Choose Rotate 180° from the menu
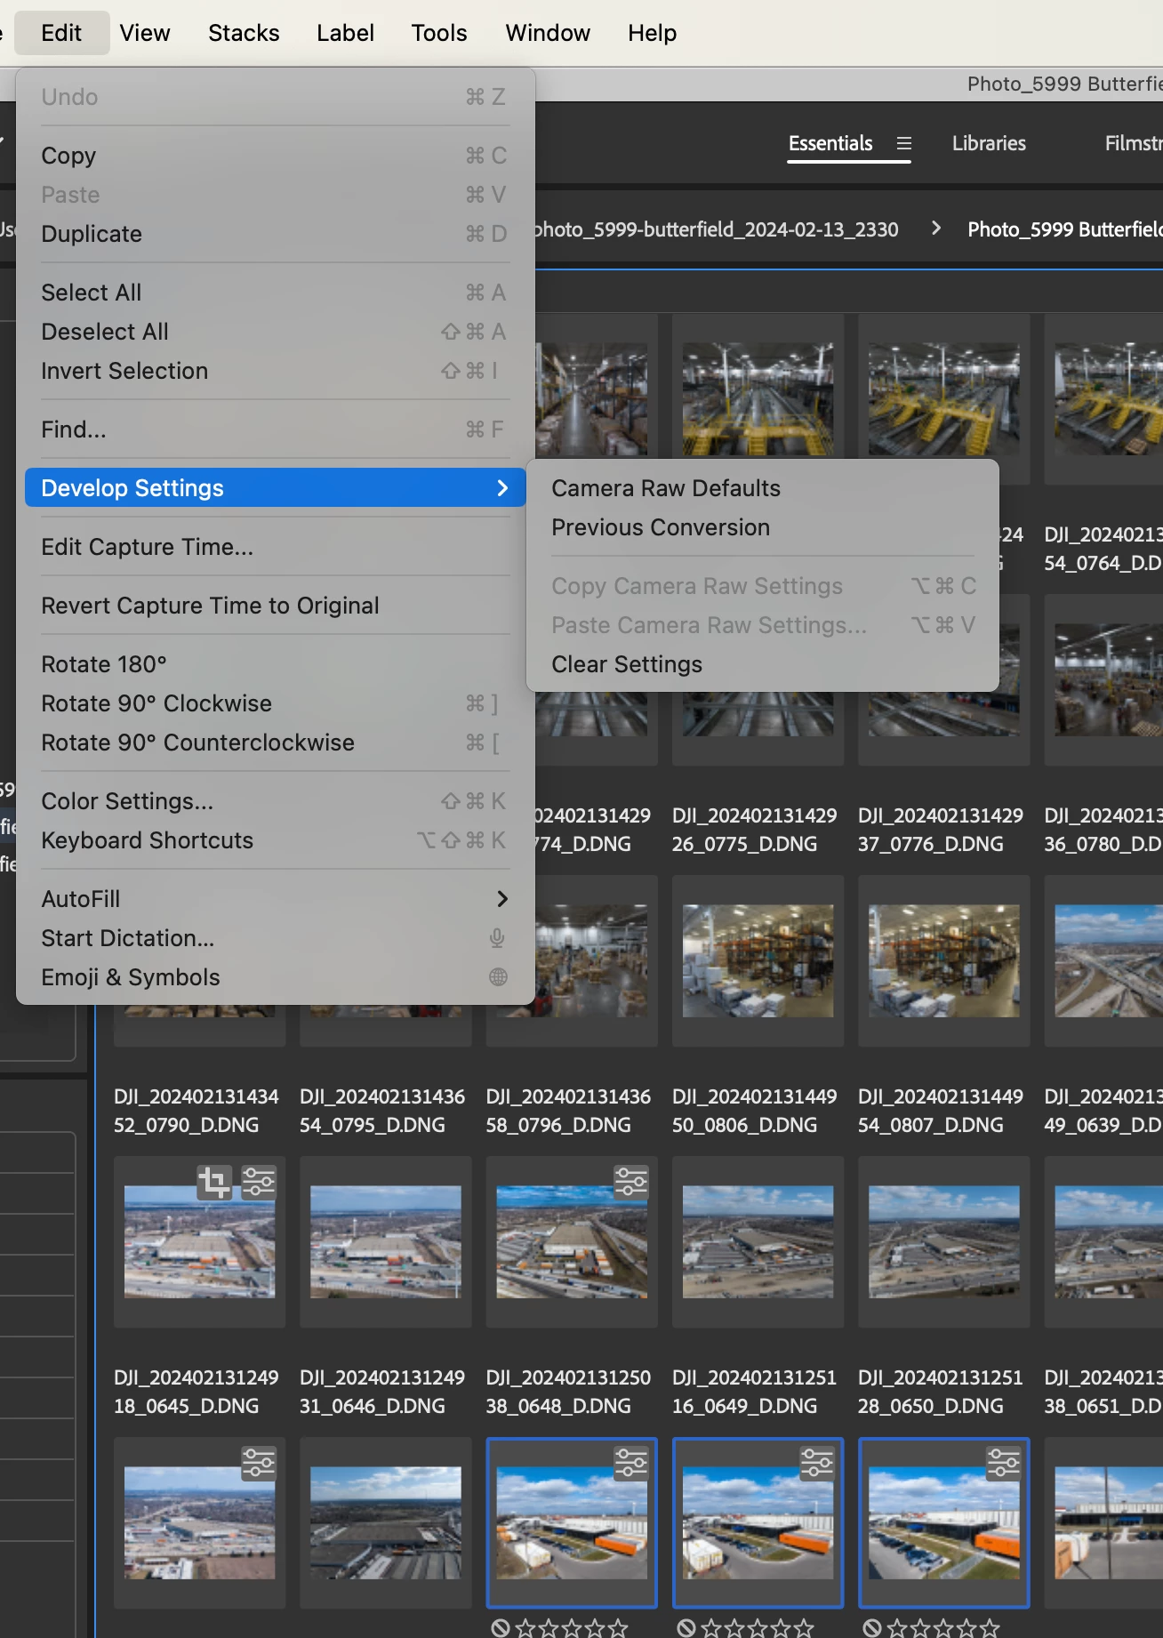Screen dimensions: 1163x1638 (x=275, y=664)
